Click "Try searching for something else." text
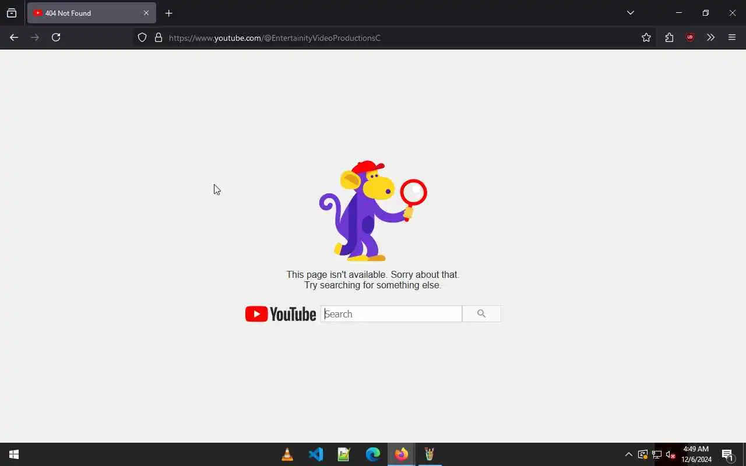 click(373, 285)
